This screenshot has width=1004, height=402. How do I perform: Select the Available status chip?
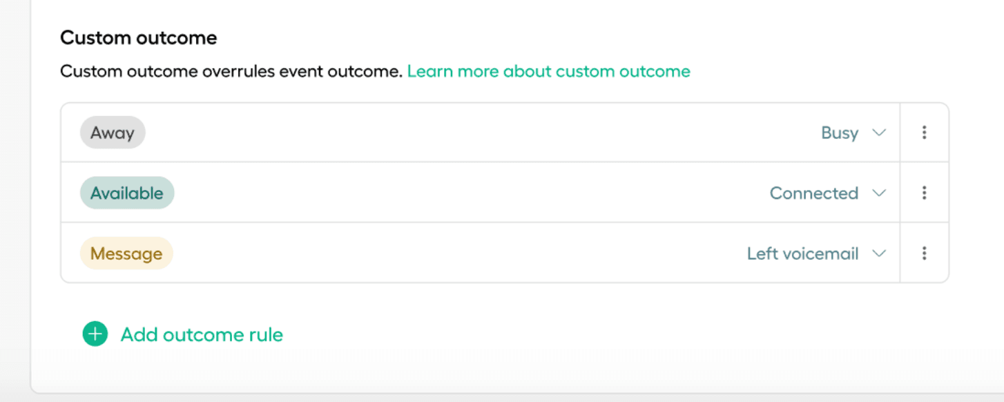pyautogui.click(x=127, y=193)
